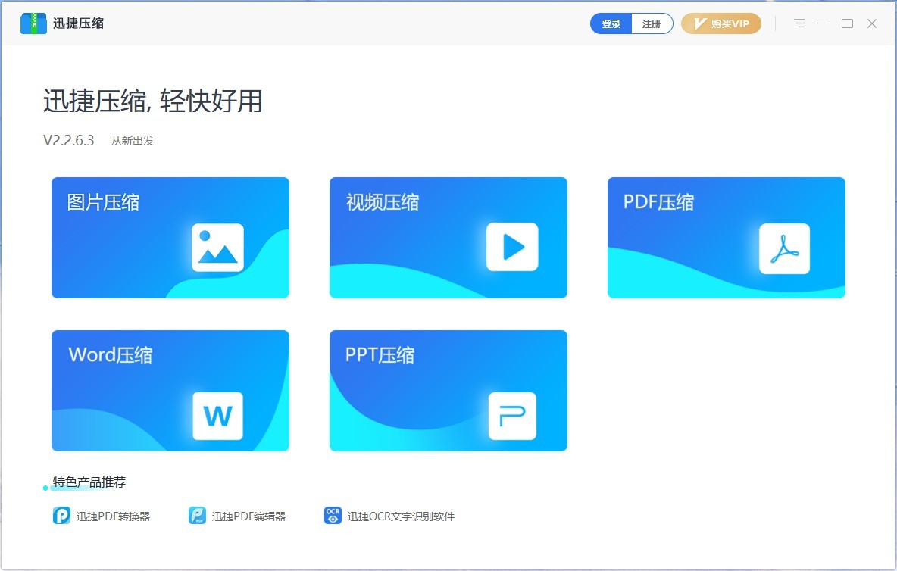Click the 登录 button

point(611,23)
